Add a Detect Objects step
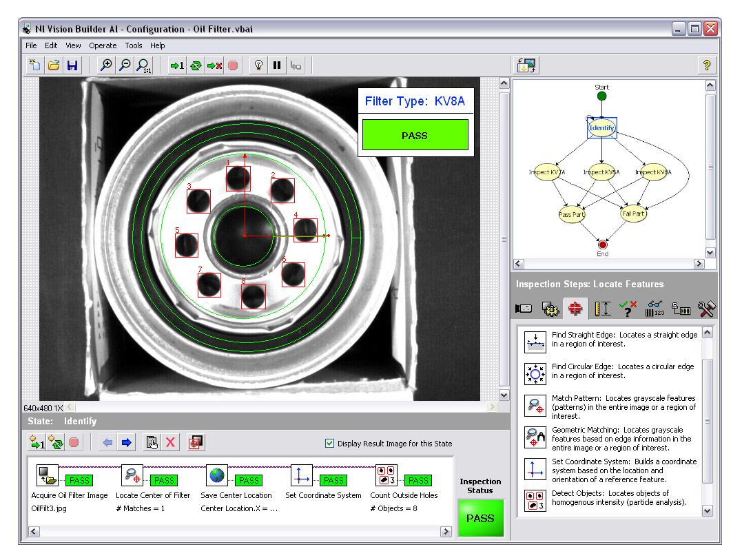Image resolution: width=742 pixels, height=560 pixels. (x=611, y=499)
